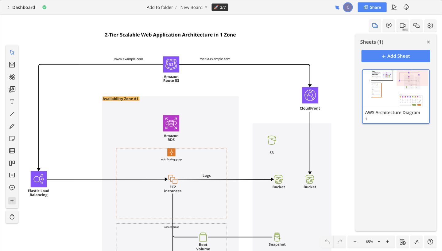Click the diagram title text
The height and width of the screenshot is (251, 442).
pos(170,35)
